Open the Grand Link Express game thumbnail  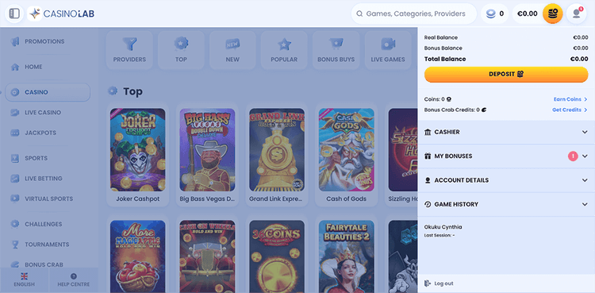click(x=277, y=150)
